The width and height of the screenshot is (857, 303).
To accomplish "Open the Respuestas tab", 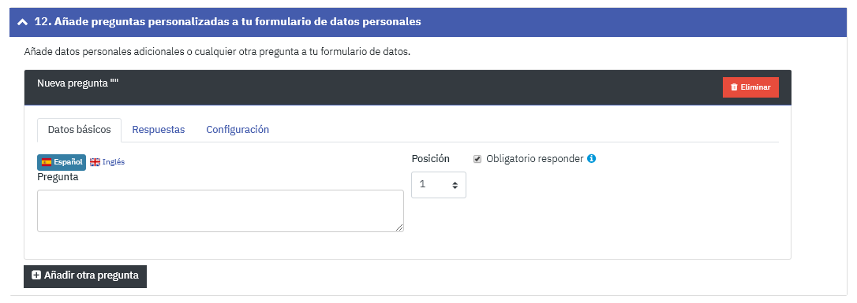I will click(x=159, y=130).
